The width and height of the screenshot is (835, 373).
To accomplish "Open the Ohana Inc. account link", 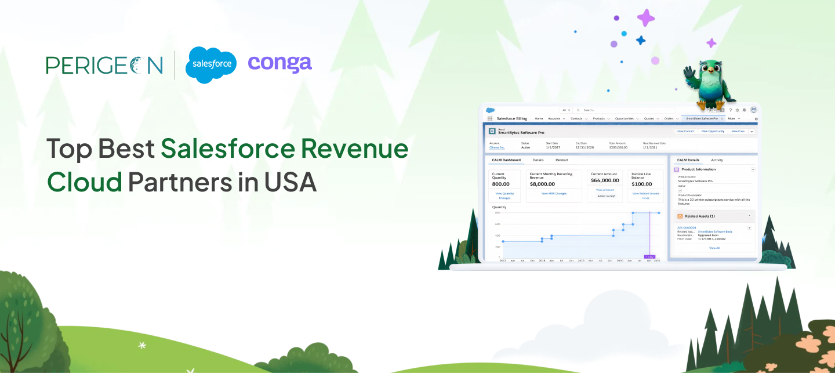I will click(498, 147).
